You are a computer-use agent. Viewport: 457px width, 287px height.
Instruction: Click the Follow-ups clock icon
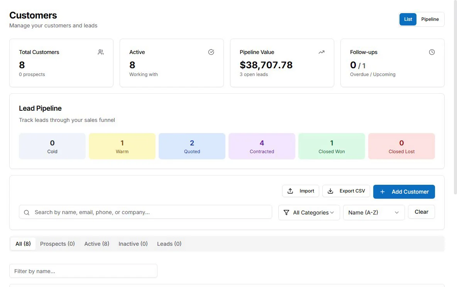[x=432, y=52]
